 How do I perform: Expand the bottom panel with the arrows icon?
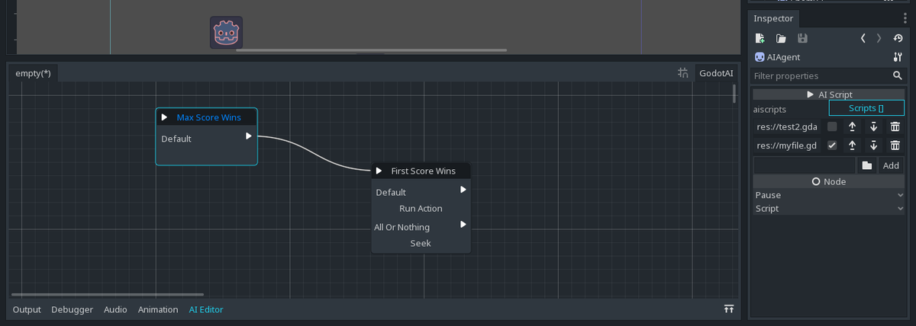[729, 309]
